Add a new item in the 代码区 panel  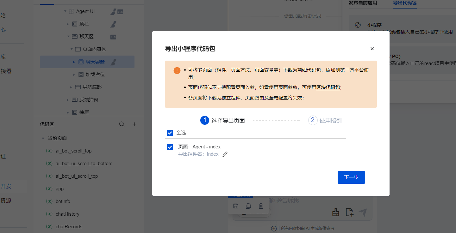134,124
